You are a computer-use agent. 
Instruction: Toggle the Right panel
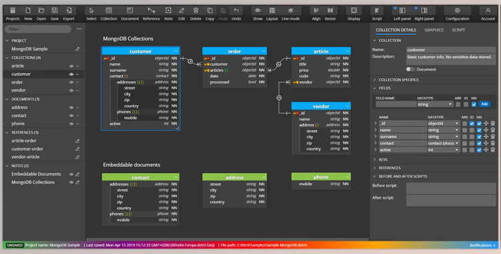(x=424, y=14)
